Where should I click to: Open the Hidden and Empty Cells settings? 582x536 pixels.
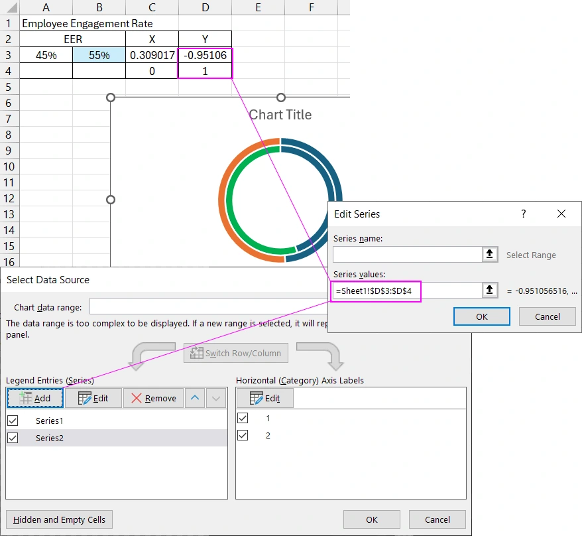(x=59, y=519)
